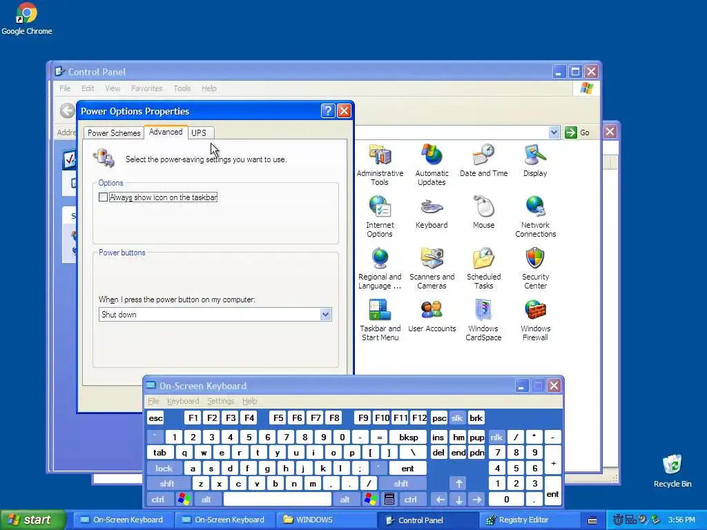Click the F5 key on On-Screen Keyboard
The height and width of the screenshot is (530, 707).
(278, 418)
